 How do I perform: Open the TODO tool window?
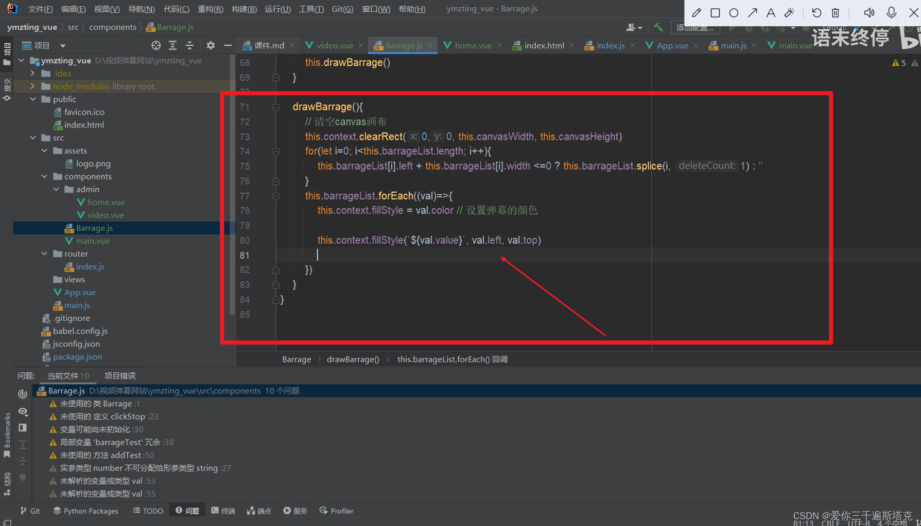point(148,511)
